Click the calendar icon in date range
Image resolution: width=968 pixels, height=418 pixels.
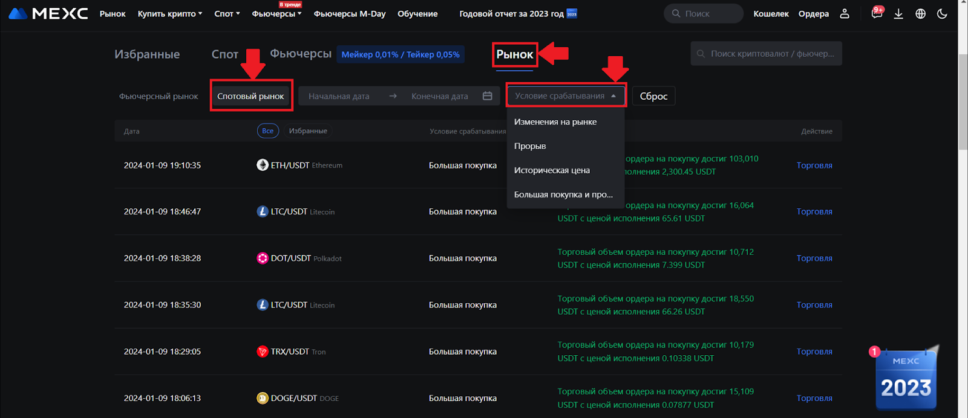point(487,96)
